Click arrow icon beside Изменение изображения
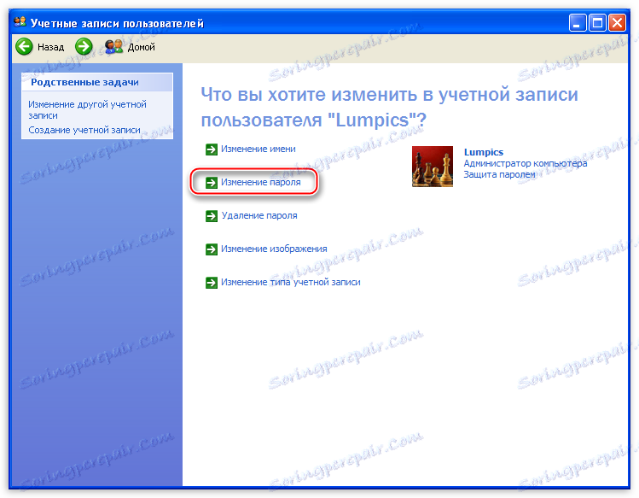Viewport: 639px width, 498px height. [x=212, y=249]
